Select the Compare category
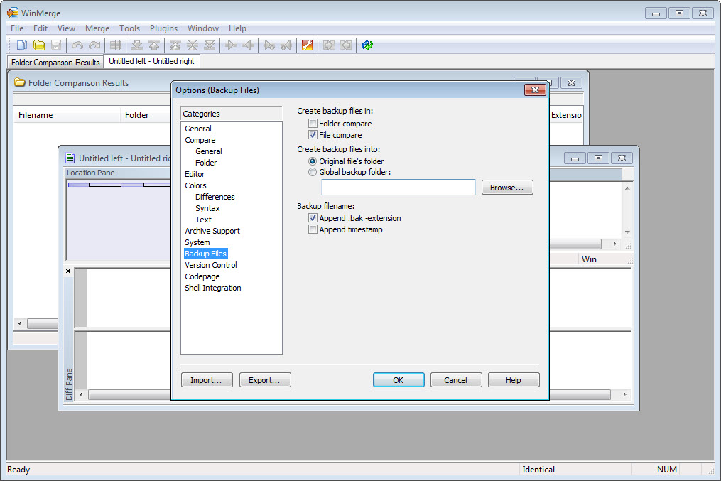The image size is (721, 481). click(200, 140)
